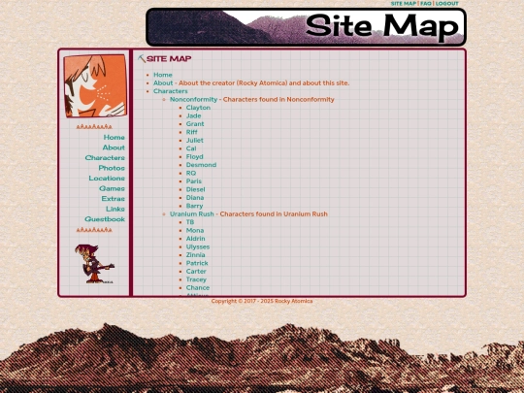Open Photos in sidebar menu
The image size is (524, 393).
click(x=112, y=168)
